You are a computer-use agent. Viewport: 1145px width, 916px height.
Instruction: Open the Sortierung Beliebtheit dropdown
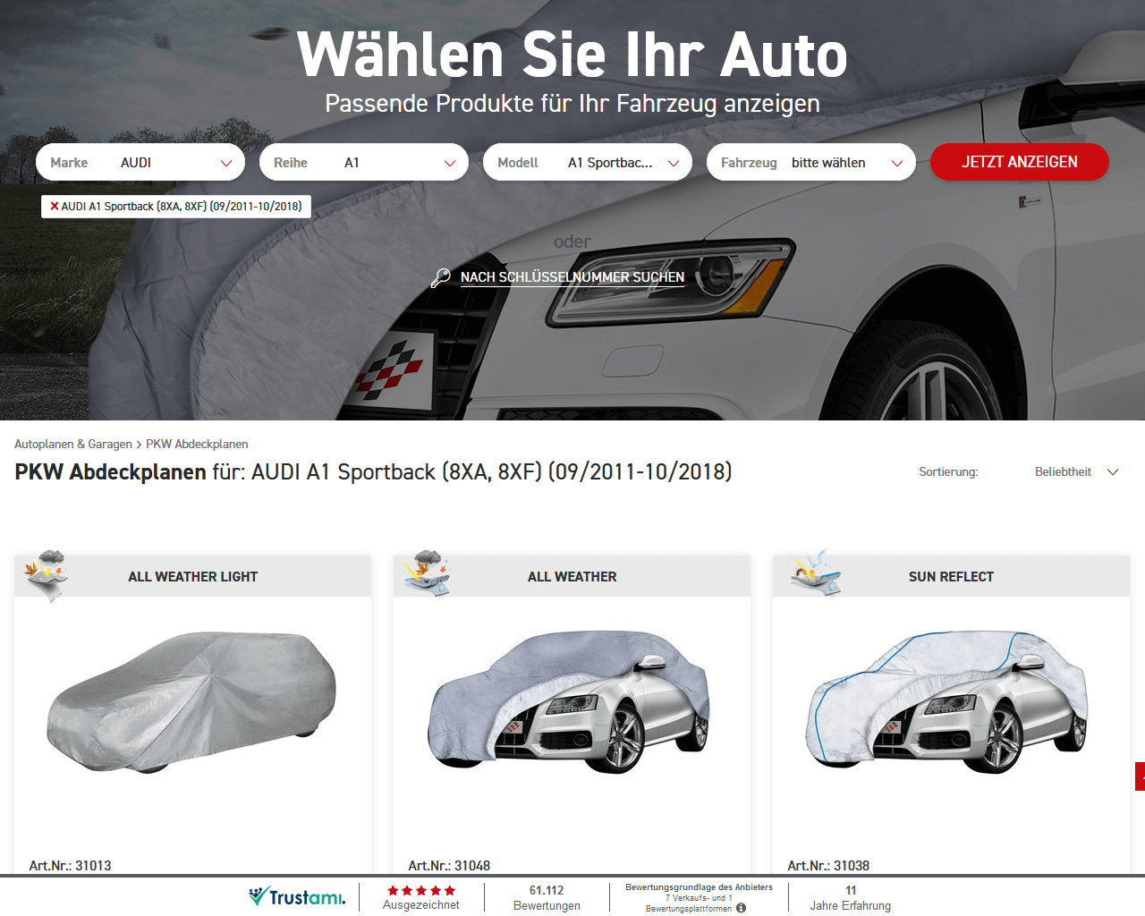(x=1076, y=471)
